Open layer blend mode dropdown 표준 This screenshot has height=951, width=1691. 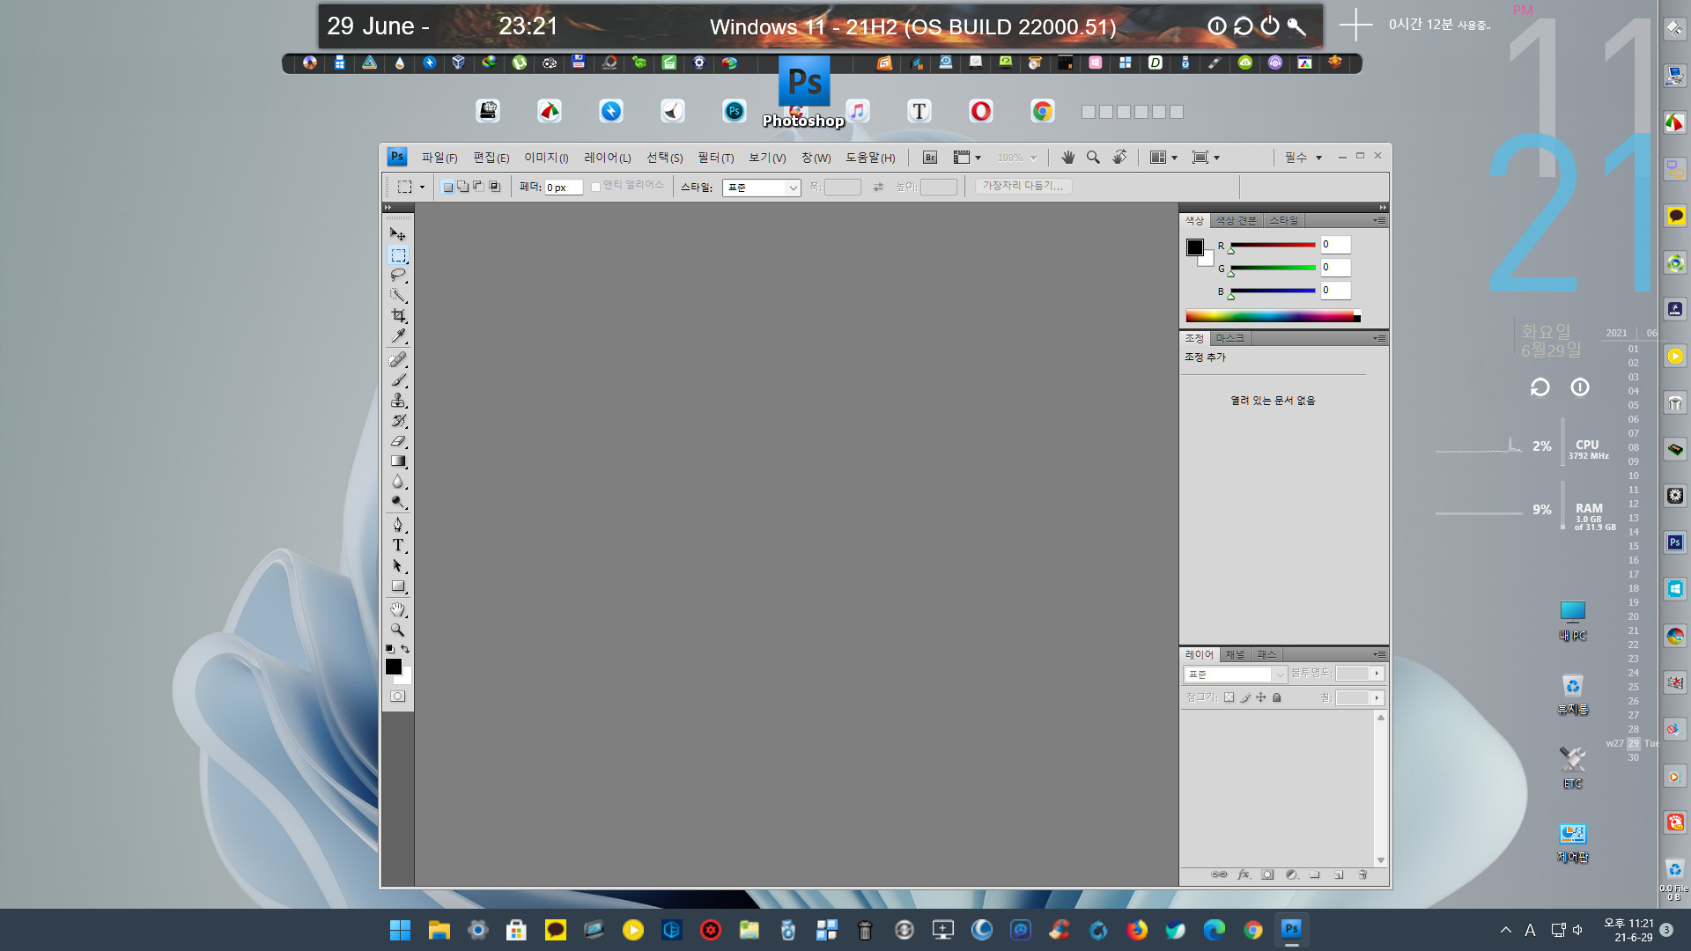[1235, 675]
